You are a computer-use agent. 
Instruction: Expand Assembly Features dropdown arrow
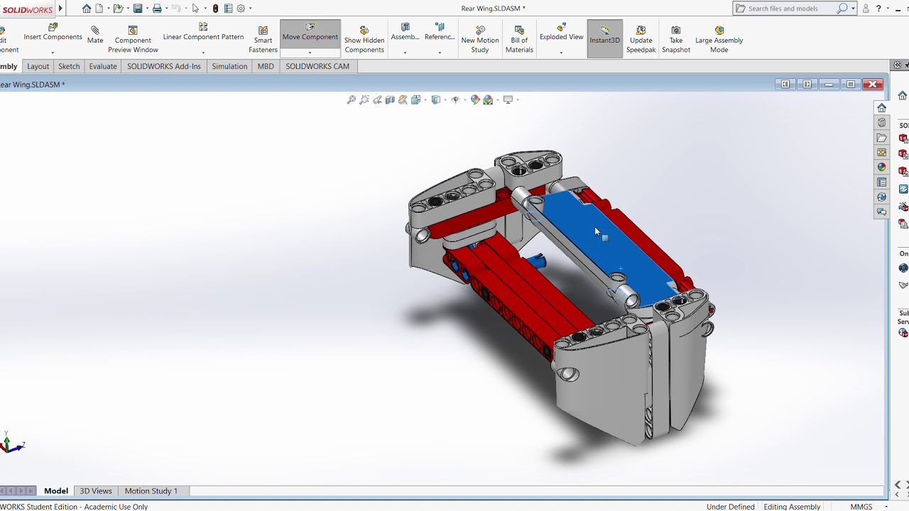point(405,53)
